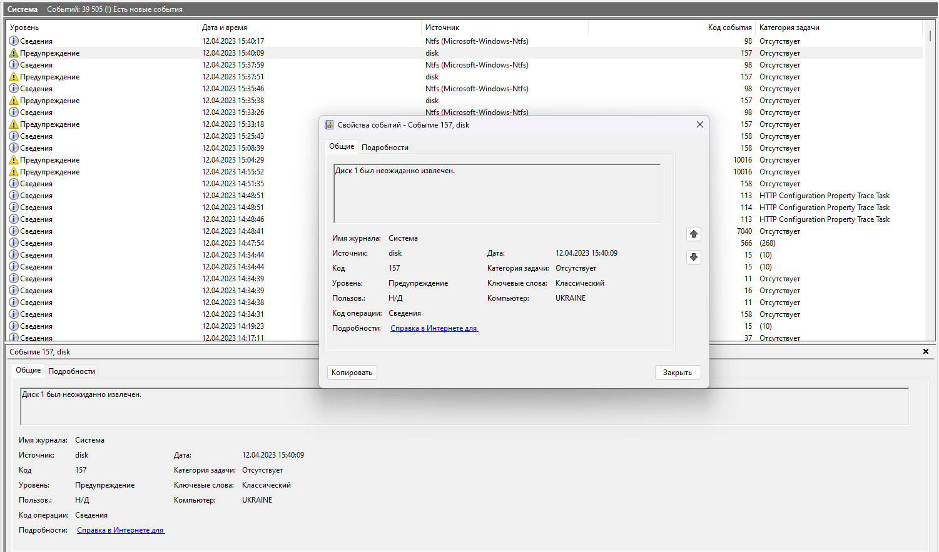Click the info icon of the 15:08:39 event

(14, 148)
